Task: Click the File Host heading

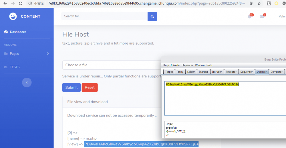Action: click(x=76, y=34)
